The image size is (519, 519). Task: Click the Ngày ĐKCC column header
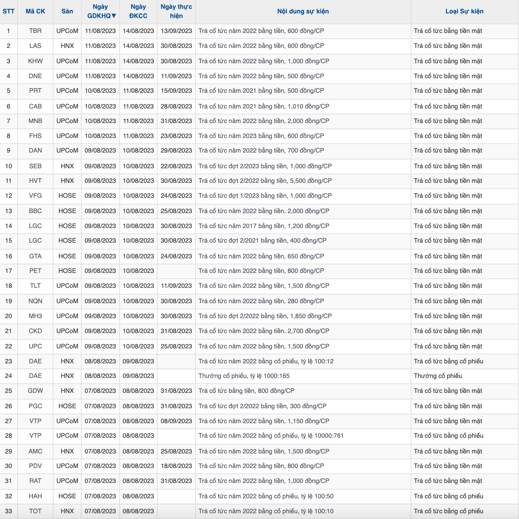[x=138, y=11]
